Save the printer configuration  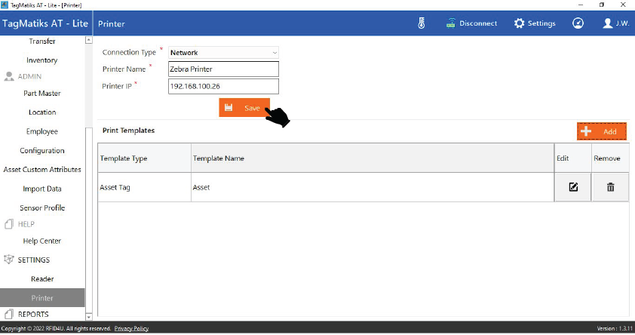tap(244, 108)
